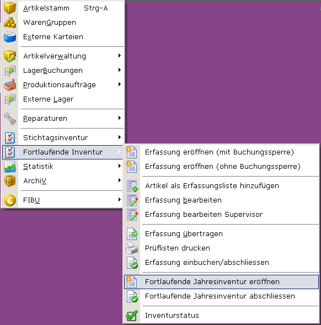Click the yellow cube Artikelstamm icon
Screen dimensions: 321x325
(x=10, y=8)
